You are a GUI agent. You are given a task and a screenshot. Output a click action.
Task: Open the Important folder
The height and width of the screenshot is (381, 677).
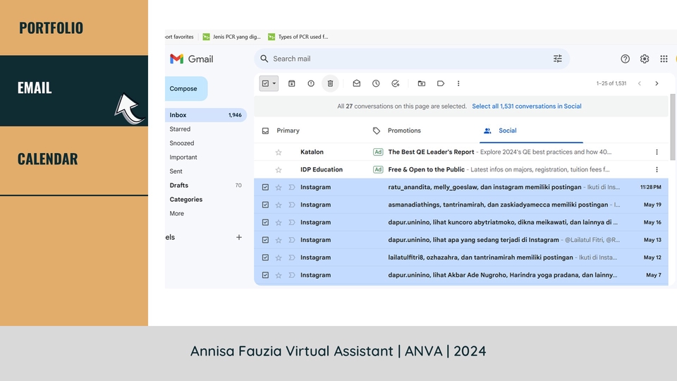183,157
